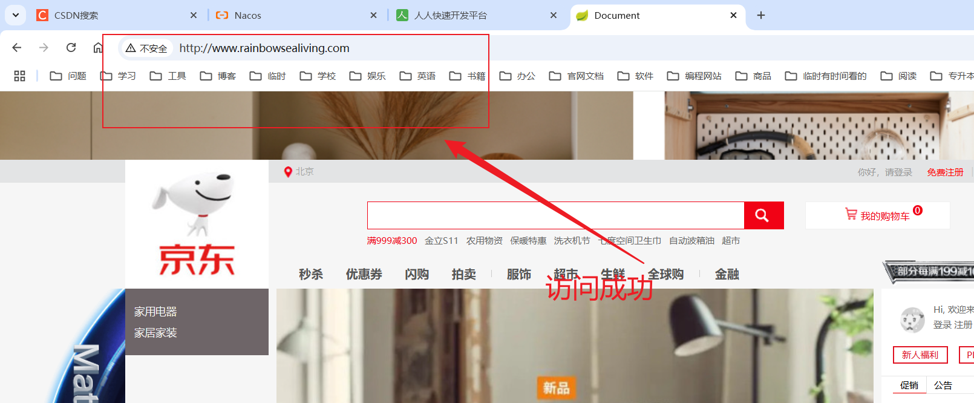Open the 秒杀 navigation item
The height and width of the screenshot is (403, 974).
[x=311, y=274]
